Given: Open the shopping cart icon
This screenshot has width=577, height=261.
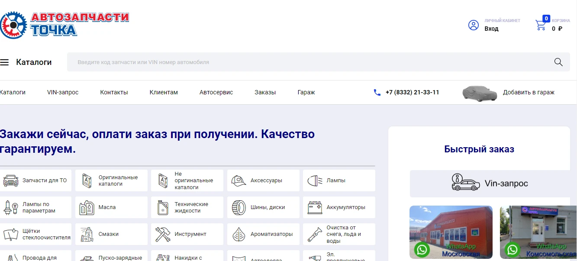Looking at the screenshot, I should tap(541, 25).
